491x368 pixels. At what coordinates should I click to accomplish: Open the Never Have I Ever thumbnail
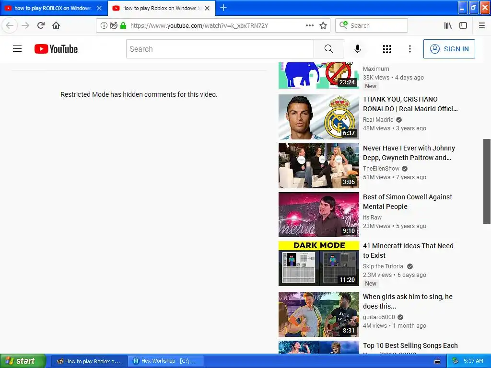pyautogui.click(x=319, y=166)
